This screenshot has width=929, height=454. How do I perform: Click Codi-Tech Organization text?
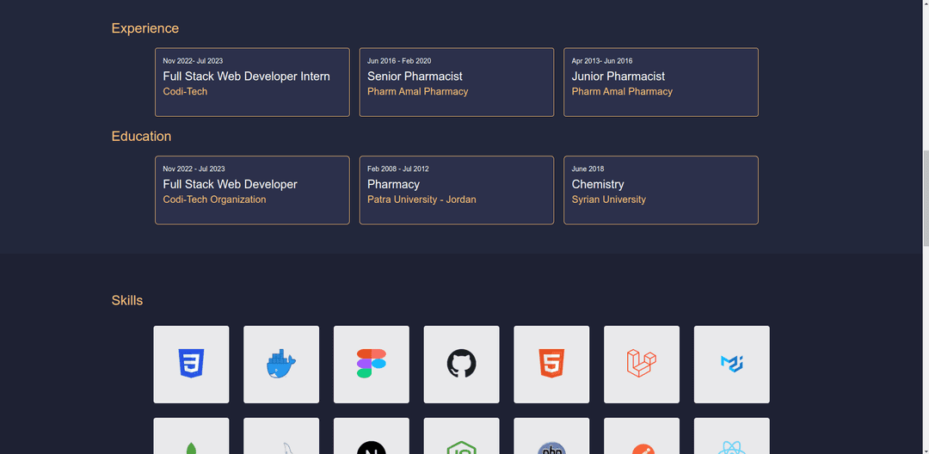pyautogui.click(x=214, y=200)
